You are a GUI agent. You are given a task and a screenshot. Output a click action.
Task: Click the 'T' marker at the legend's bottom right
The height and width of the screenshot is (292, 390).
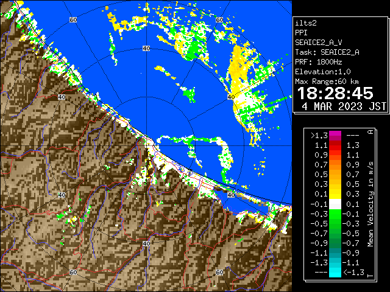coord(370,276)
